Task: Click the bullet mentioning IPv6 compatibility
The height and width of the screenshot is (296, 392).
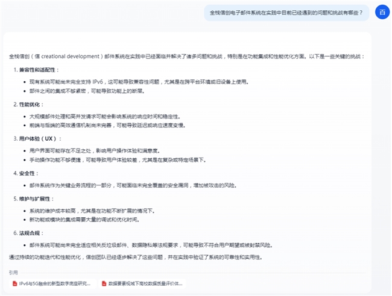Action: click(x=139, y=82)
